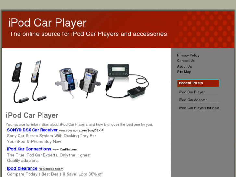Go to the Contact Us page
236x177 pixels.
(186, 61)
